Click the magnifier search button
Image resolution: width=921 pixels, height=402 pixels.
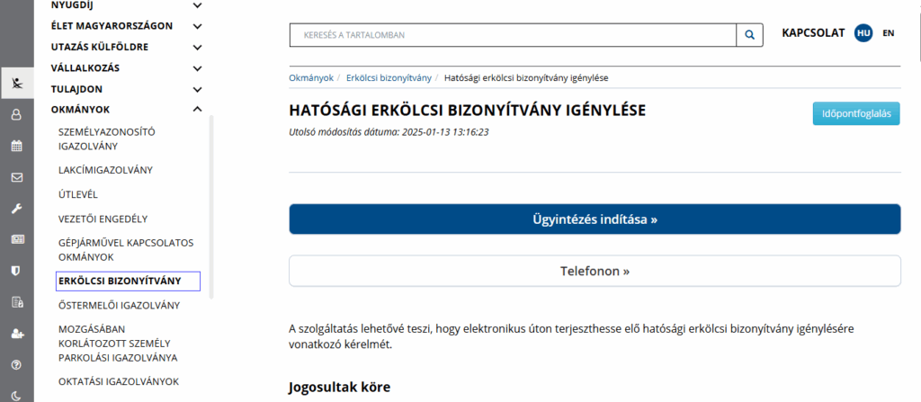pos(748,35)
